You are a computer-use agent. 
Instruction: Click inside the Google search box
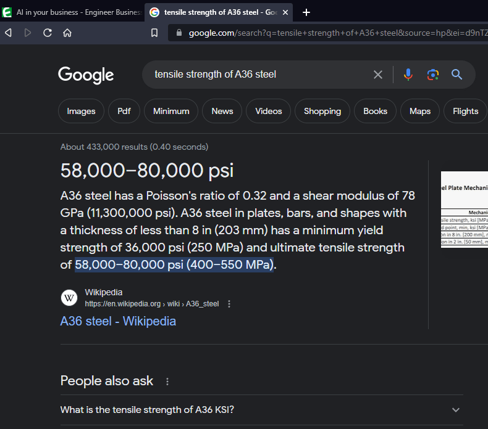click(261, 74)
